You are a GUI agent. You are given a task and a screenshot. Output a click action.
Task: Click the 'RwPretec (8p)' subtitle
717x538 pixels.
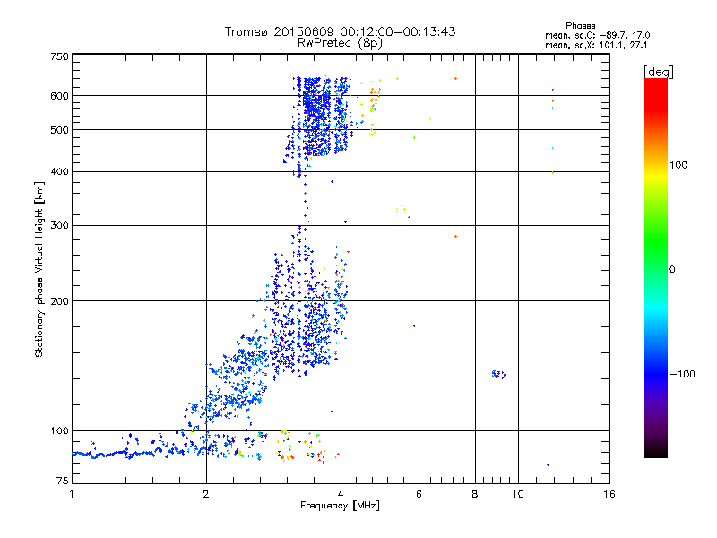point(340,43)
